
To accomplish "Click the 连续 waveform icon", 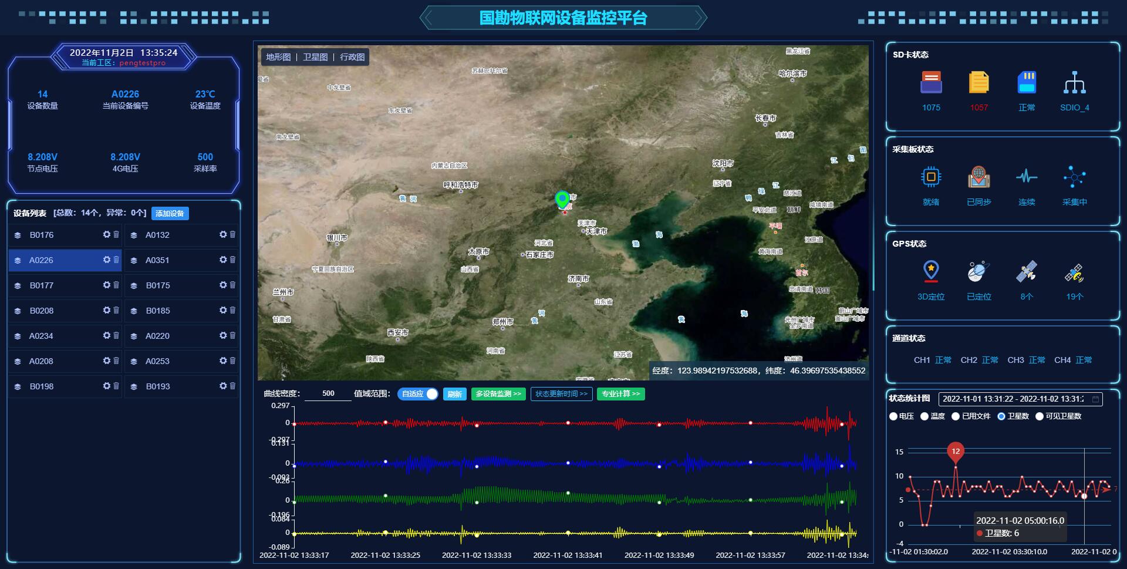I will click(1027, 177).
